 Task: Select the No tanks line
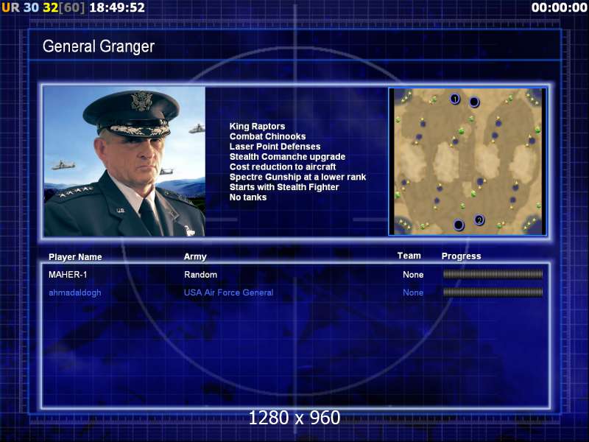pos(248,197)
